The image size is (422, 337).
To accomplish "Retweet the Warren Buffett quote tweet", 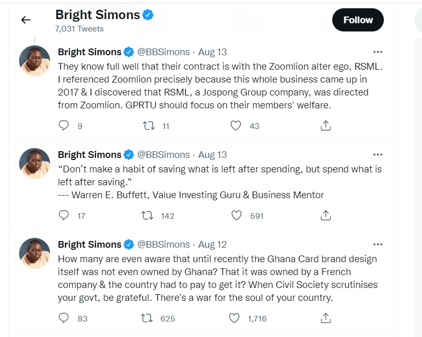I will pyautogui.click(x=148, y=216).
